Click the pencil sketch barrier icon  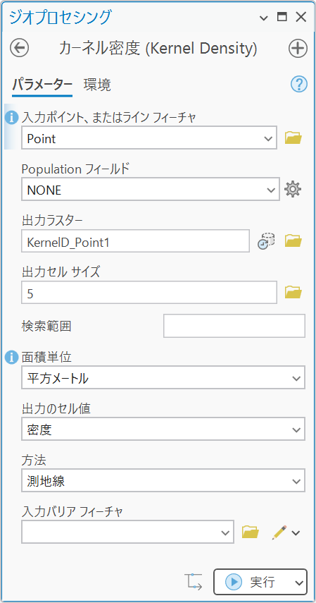[279, 532]
